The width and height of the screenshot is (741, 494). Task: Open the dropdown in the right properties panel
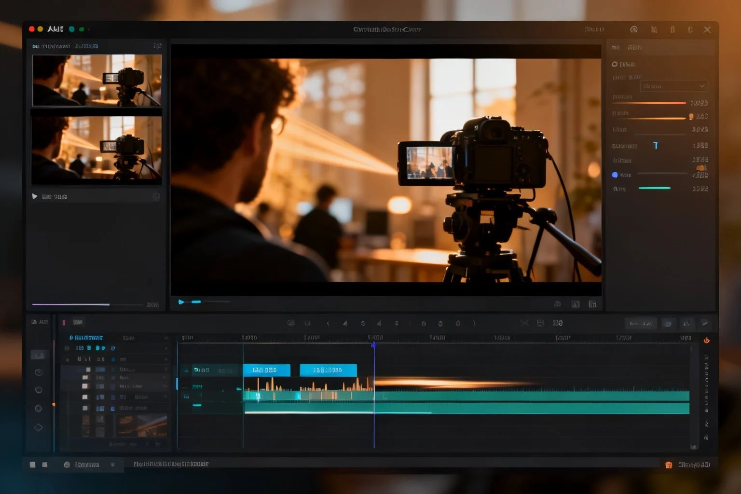(674, 86)
